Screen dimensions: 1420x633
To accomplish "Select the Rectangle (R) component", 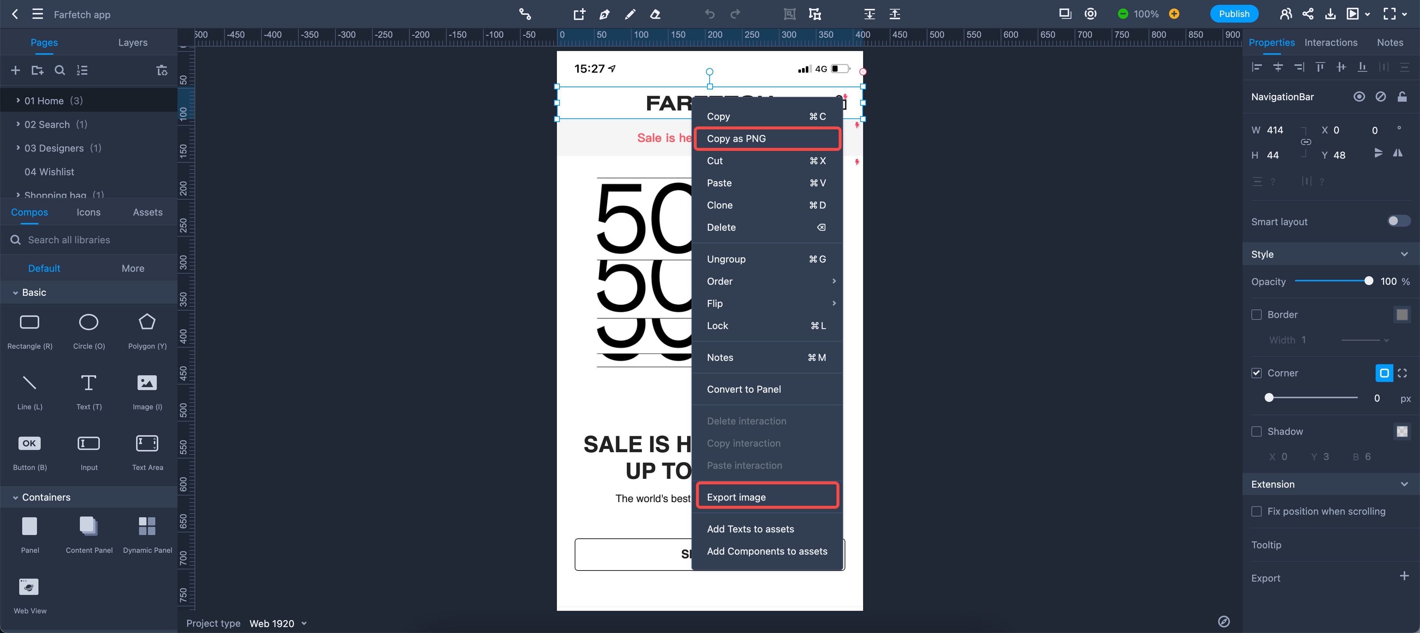I will [x=30, y=331].
